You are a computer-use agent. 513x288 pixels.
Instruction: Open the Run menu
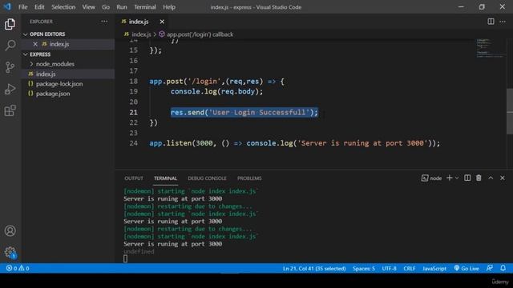(122, 7)
